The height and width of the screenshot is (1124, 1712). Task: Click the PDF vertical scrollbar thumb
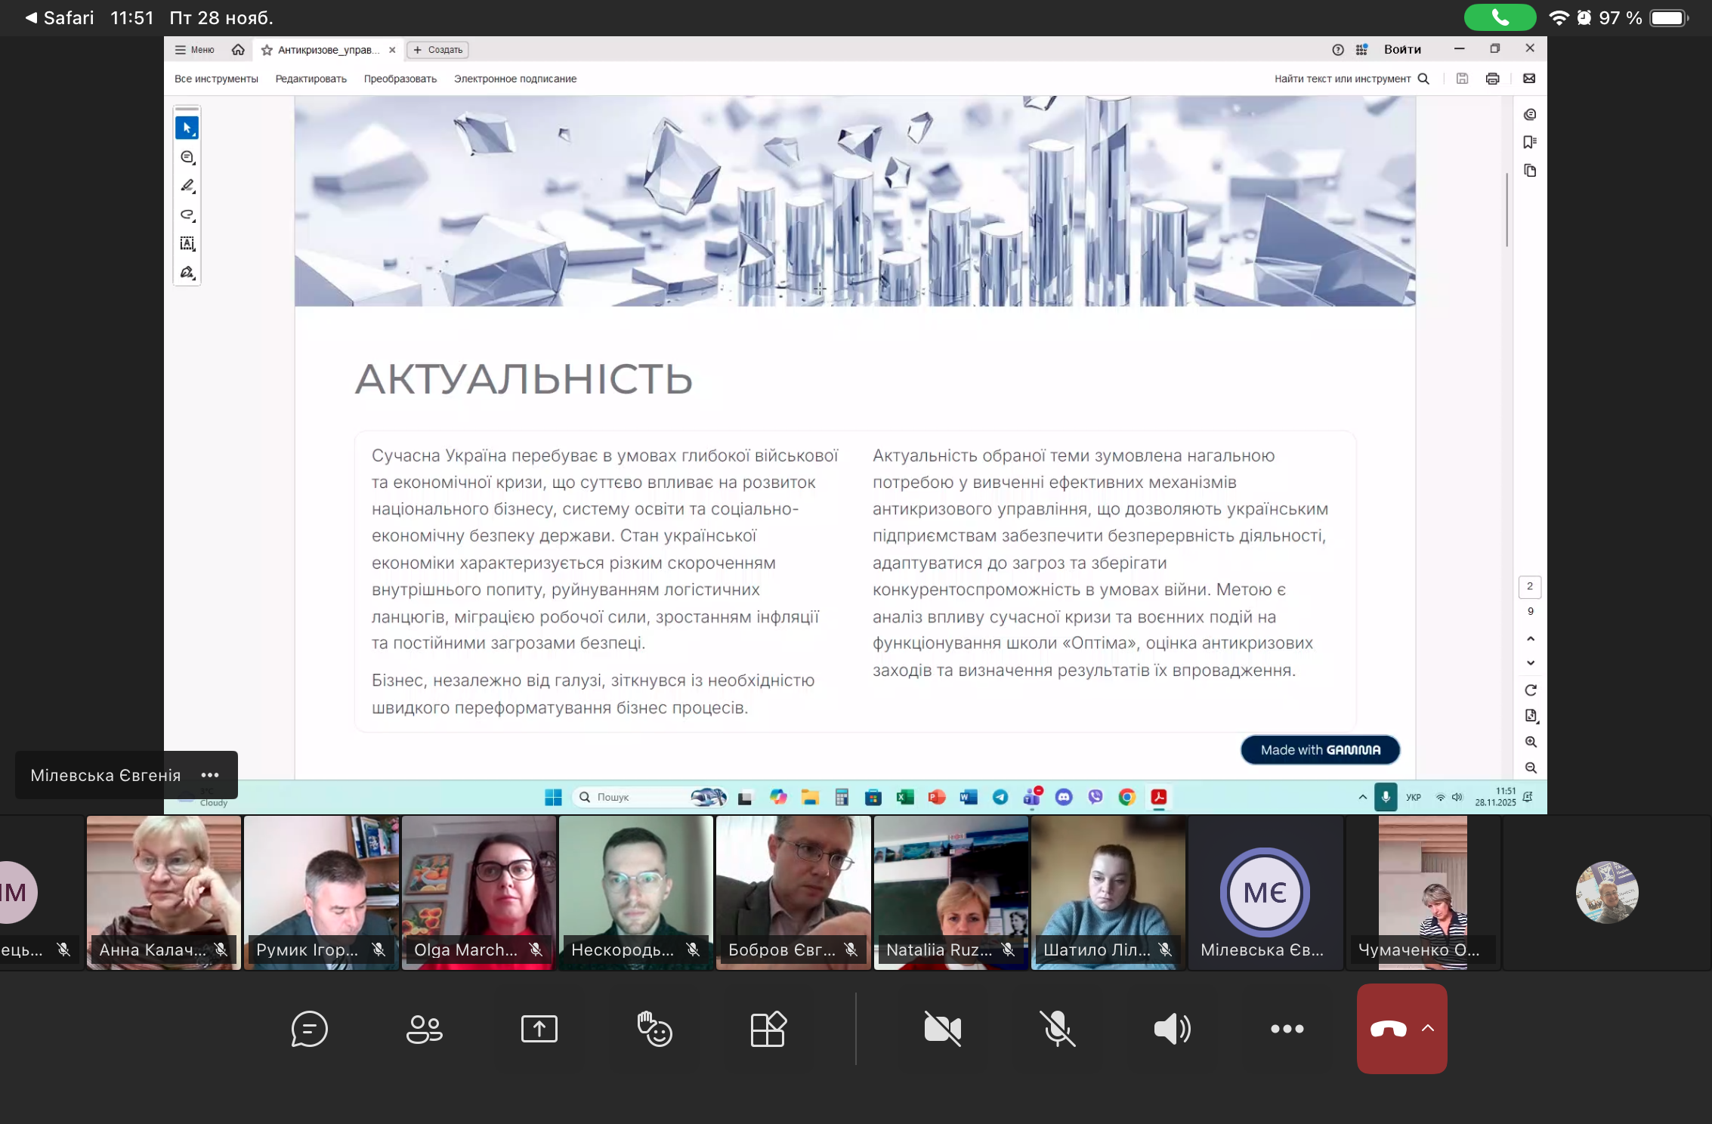[1506, 210]
